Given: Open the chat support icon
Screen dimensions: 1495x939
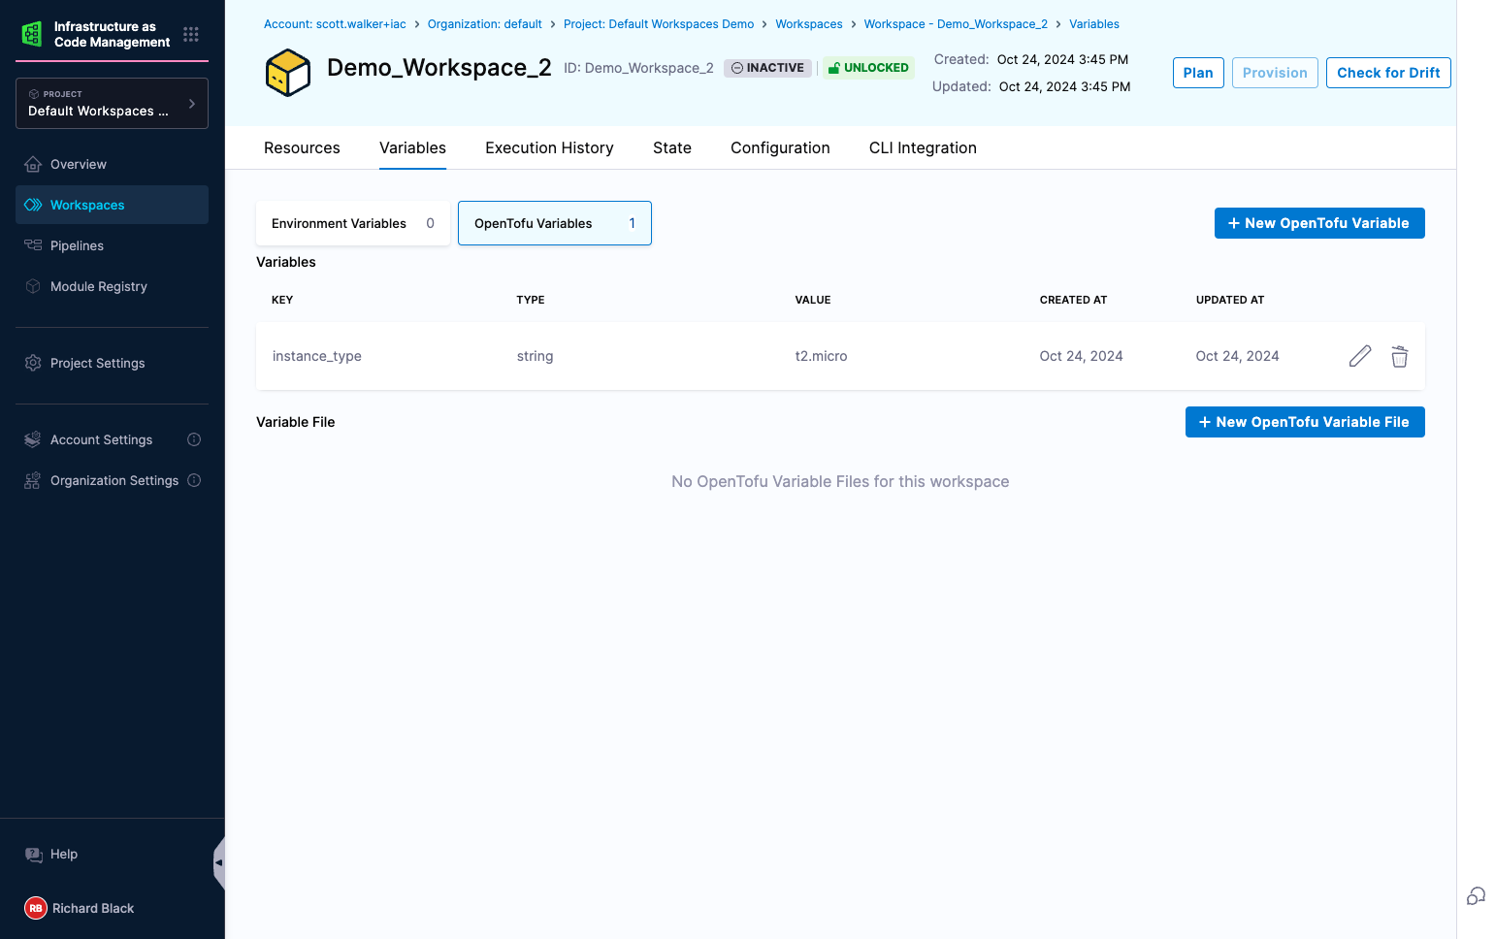Looking at the screenshot, I should click(1476, 895).
